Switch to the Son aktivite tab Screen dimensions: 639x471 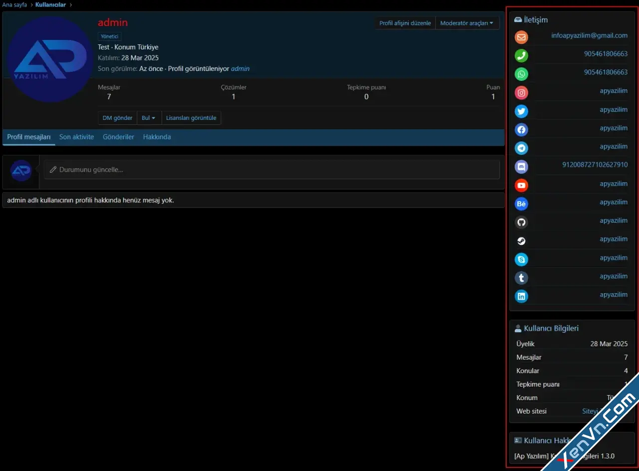[76, 136]
